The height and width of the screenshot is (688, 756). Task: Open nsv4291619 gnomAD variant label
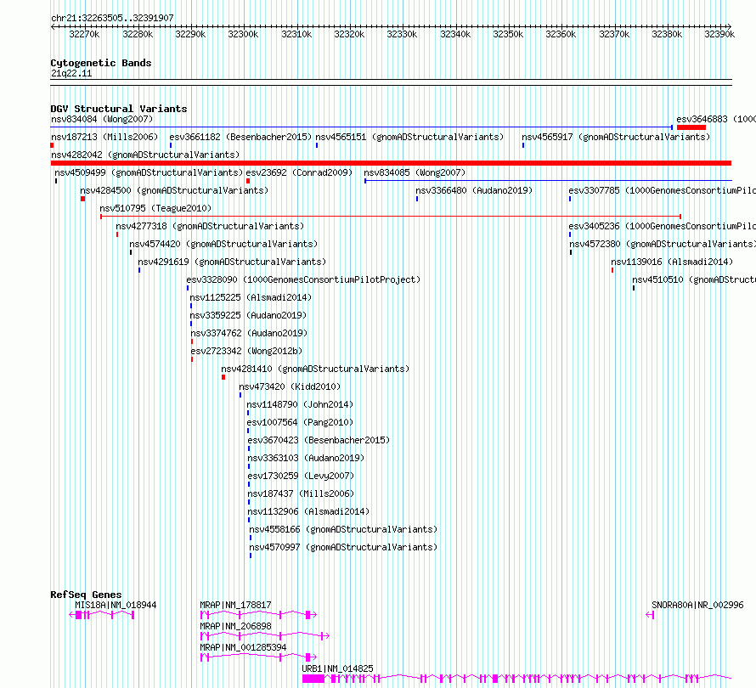pyautogui.click(x=232, y=262)
